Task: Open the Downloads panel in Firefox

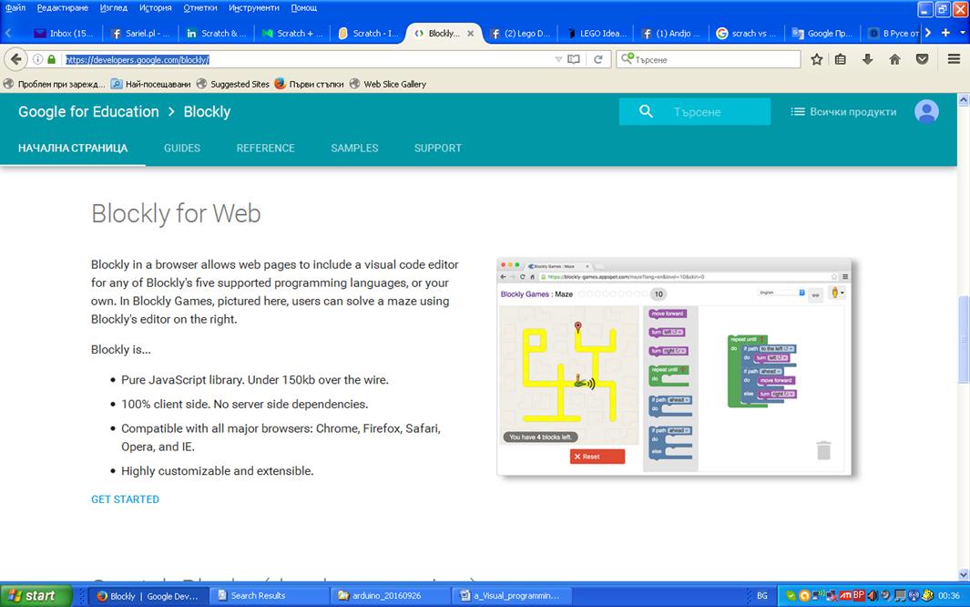Action: 865,58
